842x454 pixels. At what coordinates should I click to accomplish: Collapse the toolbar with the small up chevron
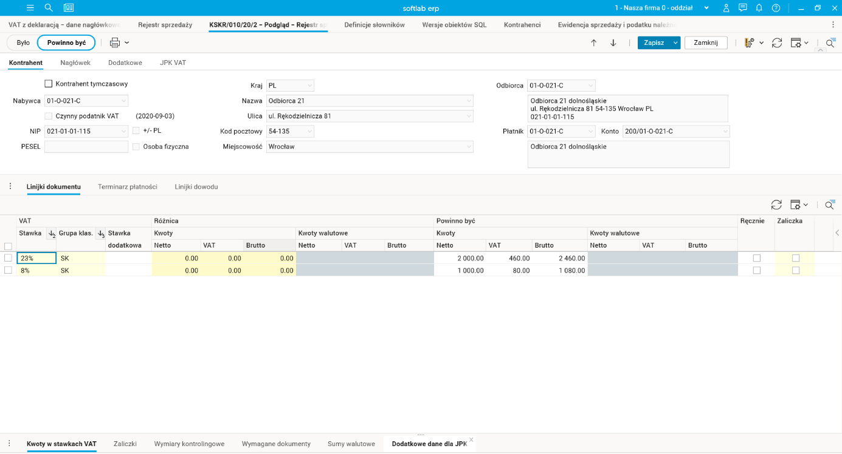(821, 50)
